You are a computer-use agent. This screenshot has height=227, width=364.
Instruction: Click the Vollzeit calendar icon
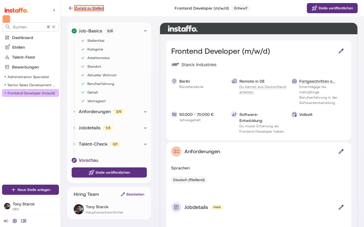tap(294, 114)
